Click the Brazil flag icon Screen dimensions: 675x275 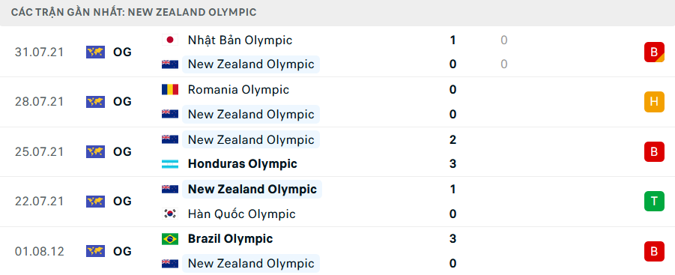click(170, 239)
